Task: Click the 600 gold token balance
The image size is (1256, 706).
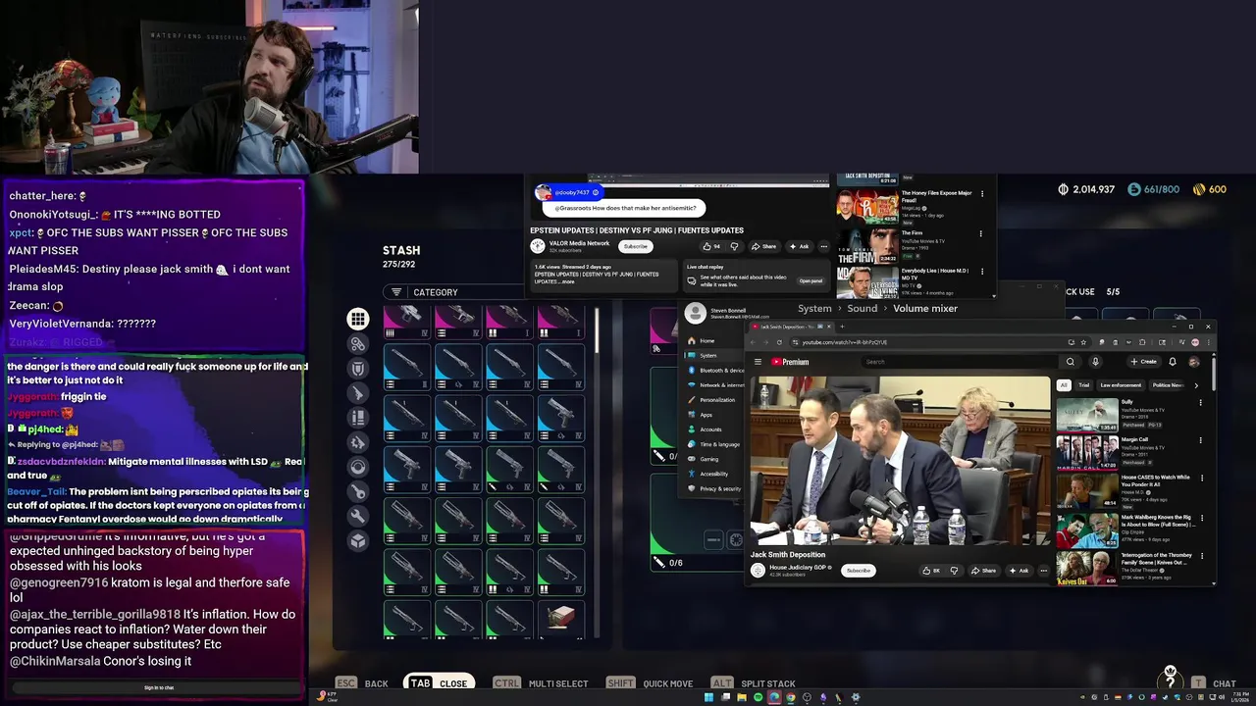Action: (x=1210, y=189)
